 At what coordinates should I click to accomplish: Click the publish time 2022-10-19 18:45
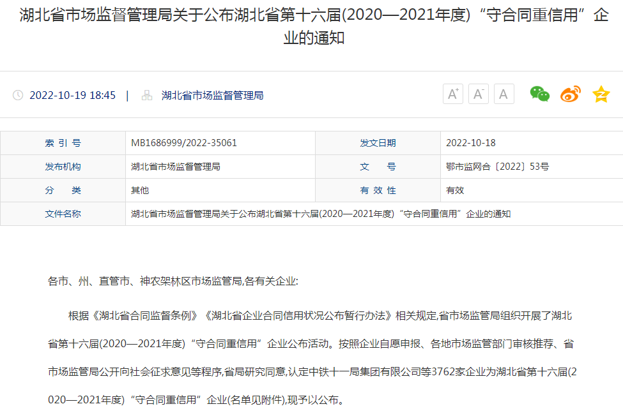pyautogui.click(x=73, y=95)
